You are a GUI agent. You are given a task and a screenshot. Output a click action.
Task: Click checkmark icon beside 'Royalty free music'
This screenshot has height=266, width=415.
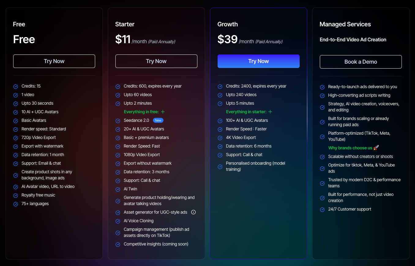tap(16, 195)
